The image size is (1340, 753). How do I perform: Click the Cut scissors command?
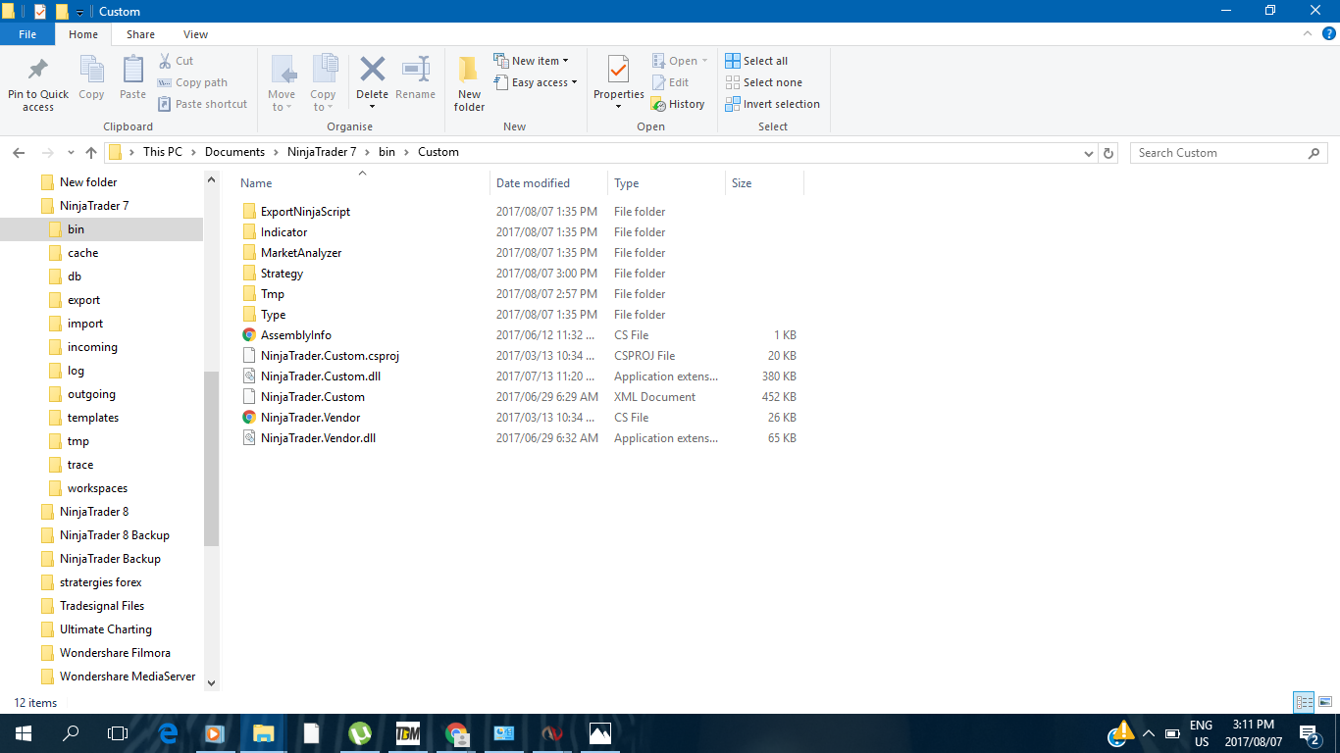tap(177, 61)
